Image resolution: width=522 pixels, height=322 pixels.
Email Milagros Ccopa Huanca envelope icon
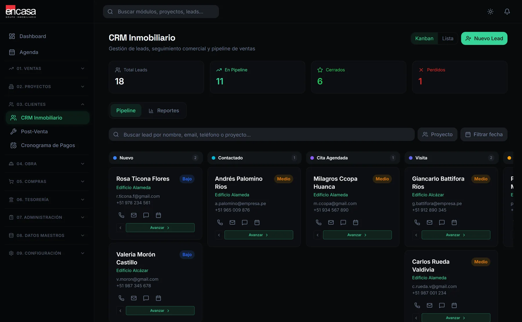[x=331, y=222]
